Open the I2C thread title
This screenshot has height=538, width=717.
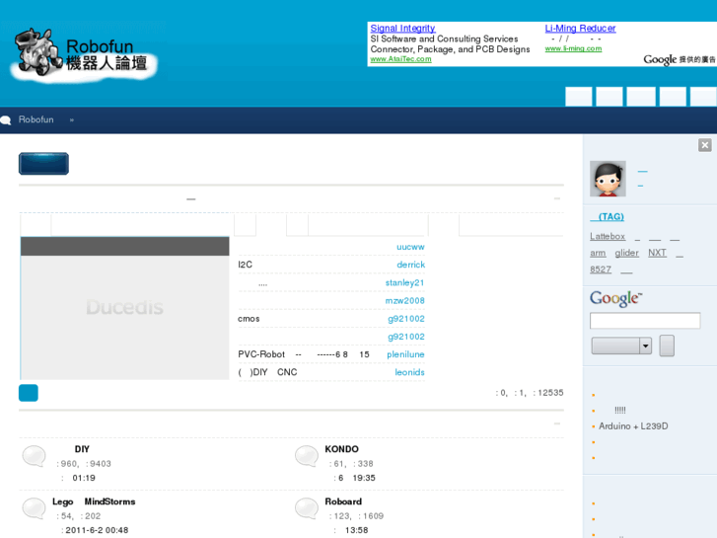click(x=246, y=265)
